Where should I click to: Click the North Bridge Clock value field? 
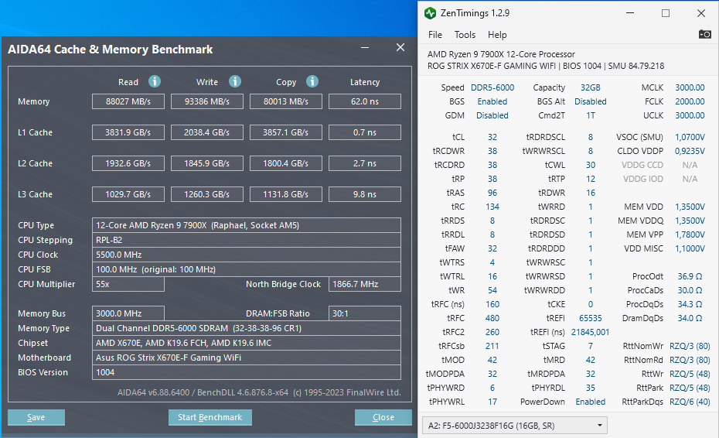[365, 284]
